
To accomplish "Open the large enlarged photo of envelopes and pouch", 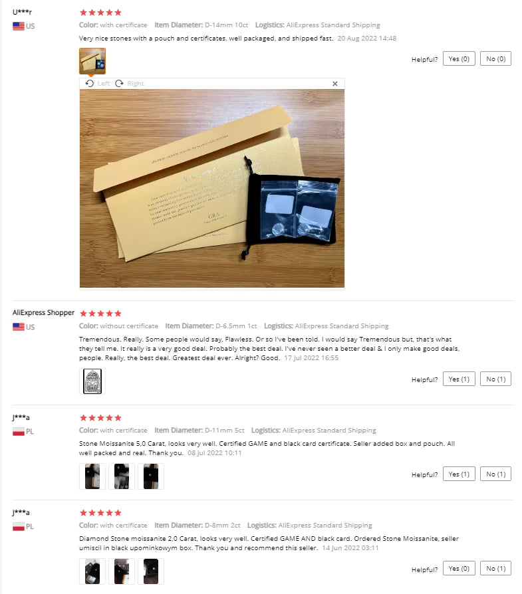I will click(212, 188).
